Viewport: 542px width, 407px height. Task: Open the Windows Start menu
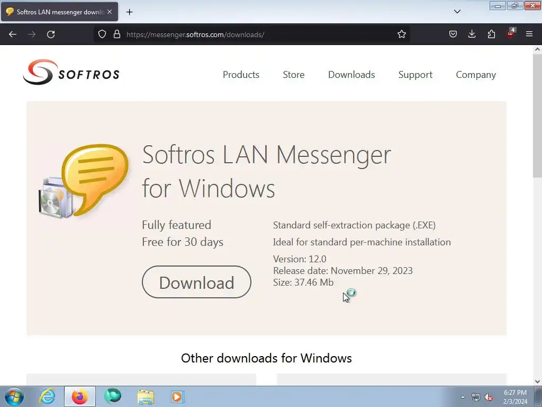[14, 396]
